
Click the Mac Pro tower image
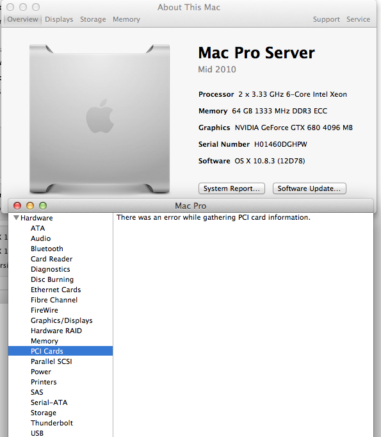(x=100, y=119)
